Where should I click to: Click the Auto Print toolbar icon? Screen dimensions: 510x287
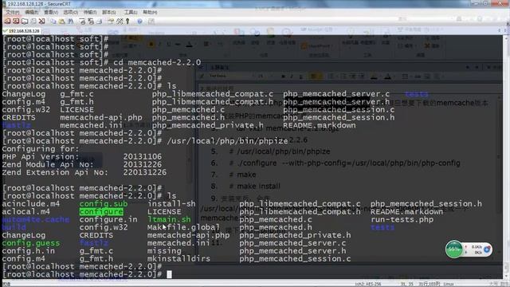click(x=99, y=22)
